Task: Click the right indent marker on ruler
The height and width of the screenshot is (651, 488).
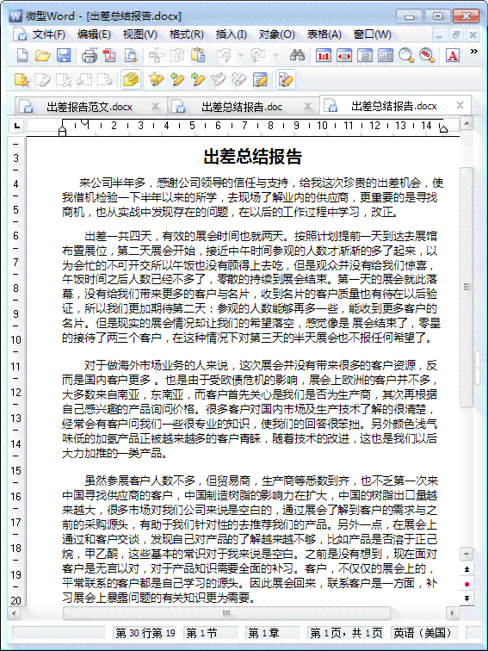Action: tap(443, 128)
